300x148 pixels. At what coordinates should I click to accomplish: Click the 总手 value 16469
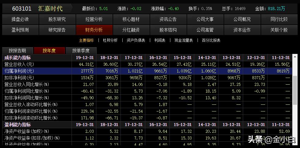coord(240,9)
